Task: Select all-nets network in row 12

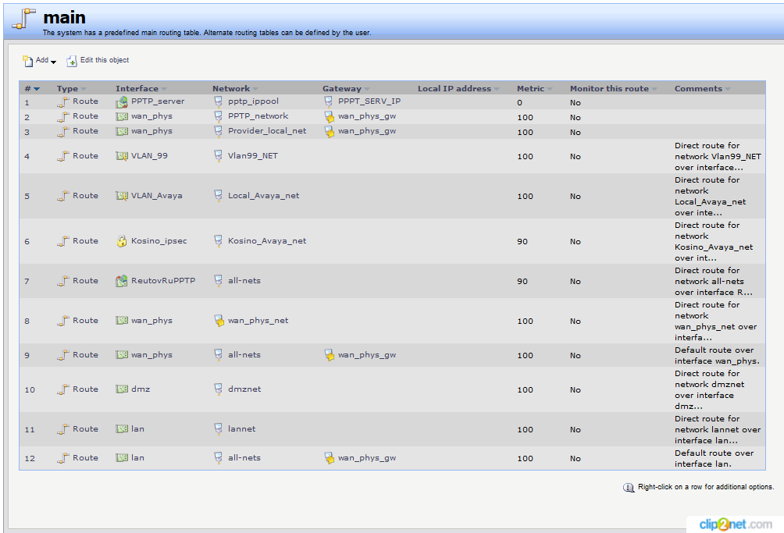Action: click(244, 457)
